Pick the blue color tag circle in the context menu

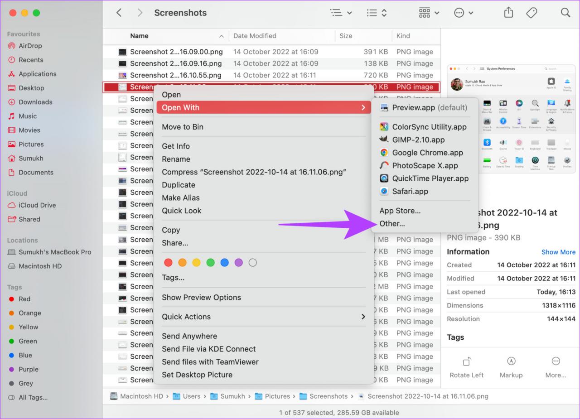(224, 263)
